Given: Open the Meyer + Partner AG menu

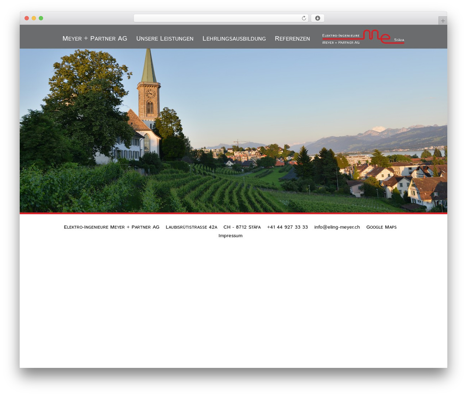Looking at the screenshot, I should coord(95,38).
